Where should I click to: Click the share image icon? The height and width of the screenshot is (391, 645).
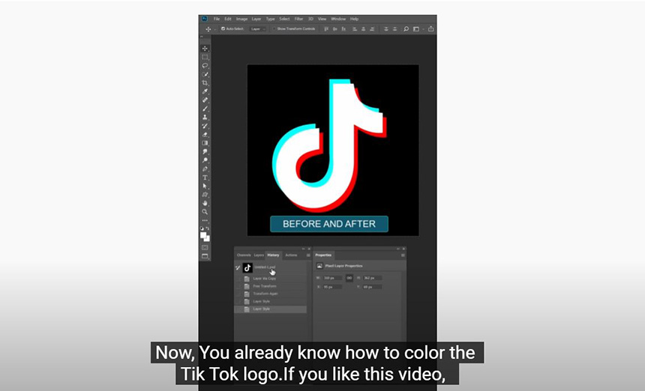[430, 28]
